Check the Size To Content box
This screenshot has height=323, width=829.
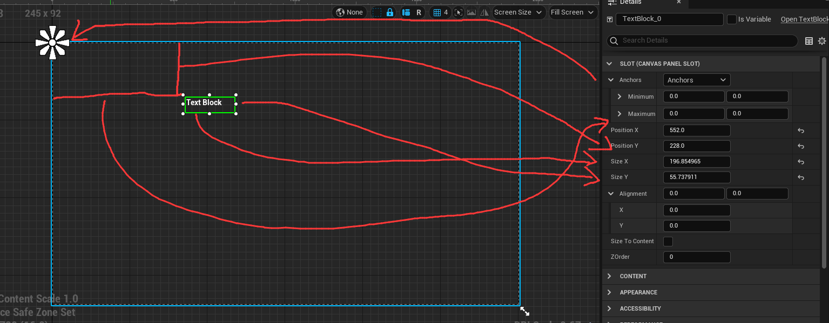click(x=668, y=242)
